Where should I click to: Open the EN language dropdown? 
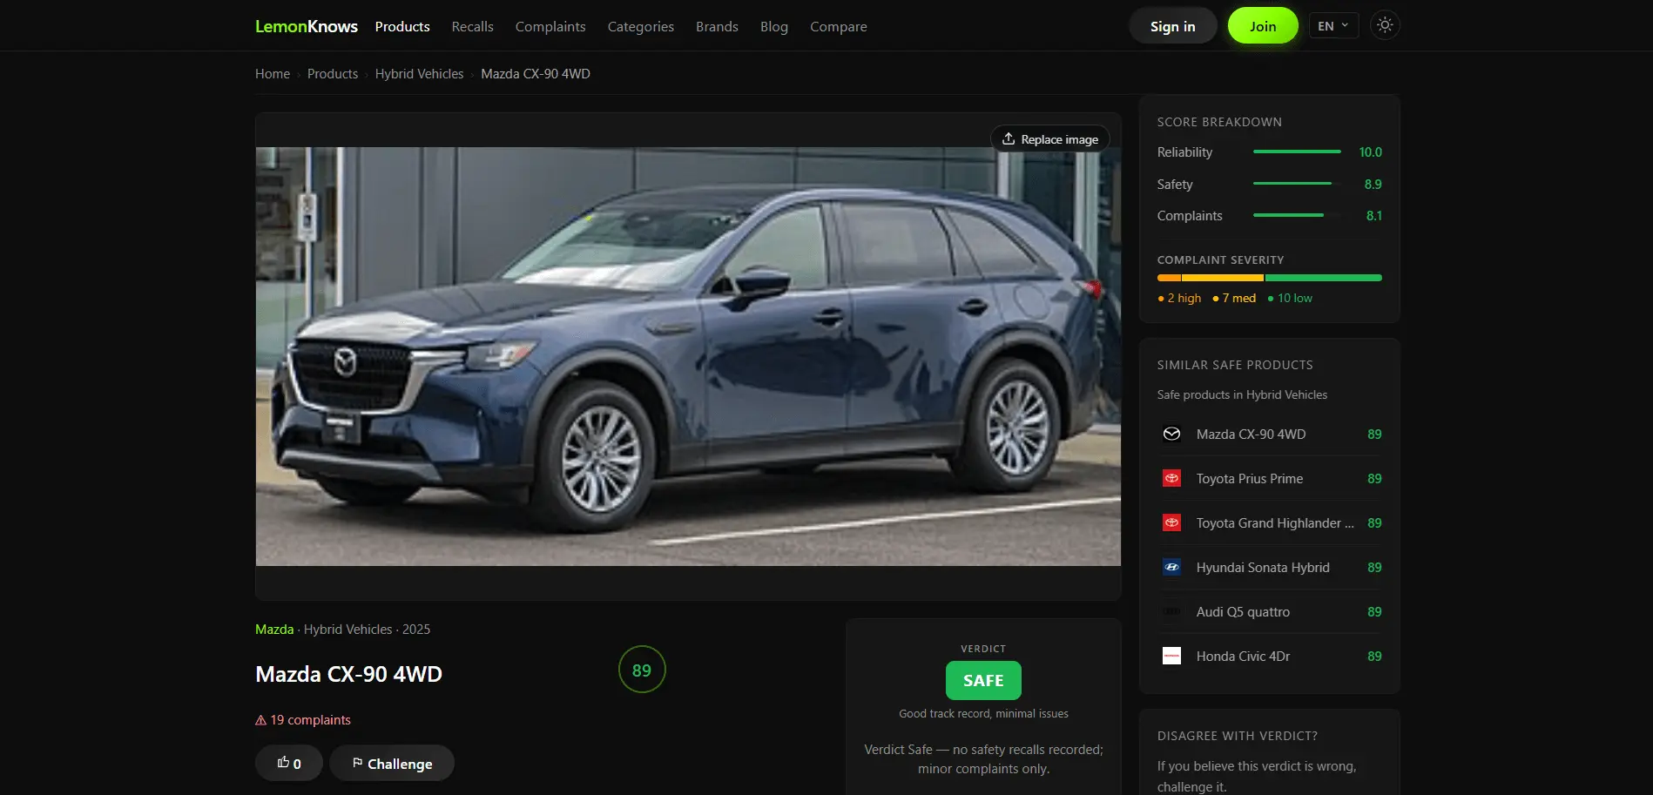tap(1333, 26)
